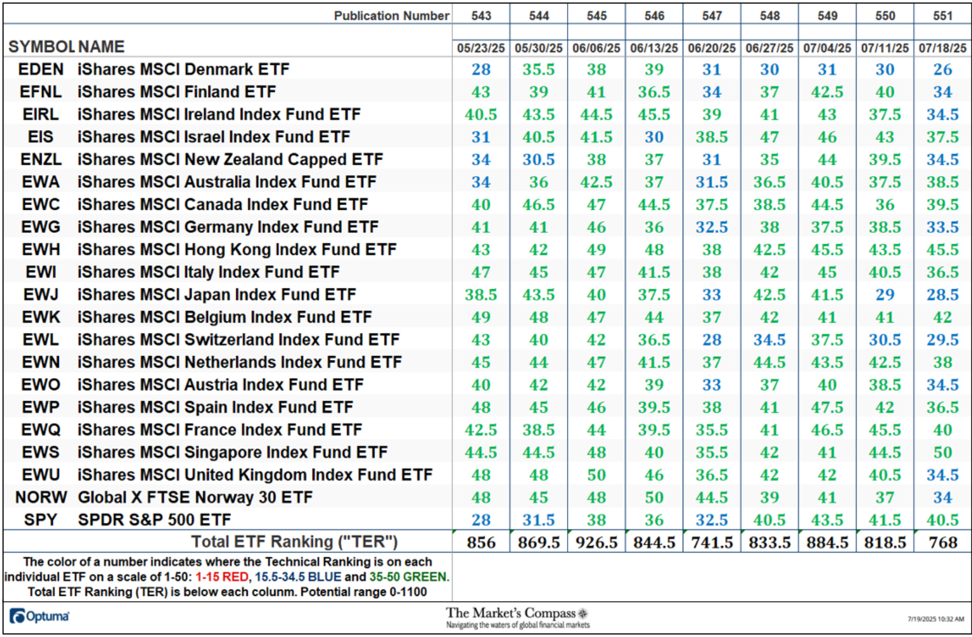Select the Publication Number header label

click(x=391, y=16)
